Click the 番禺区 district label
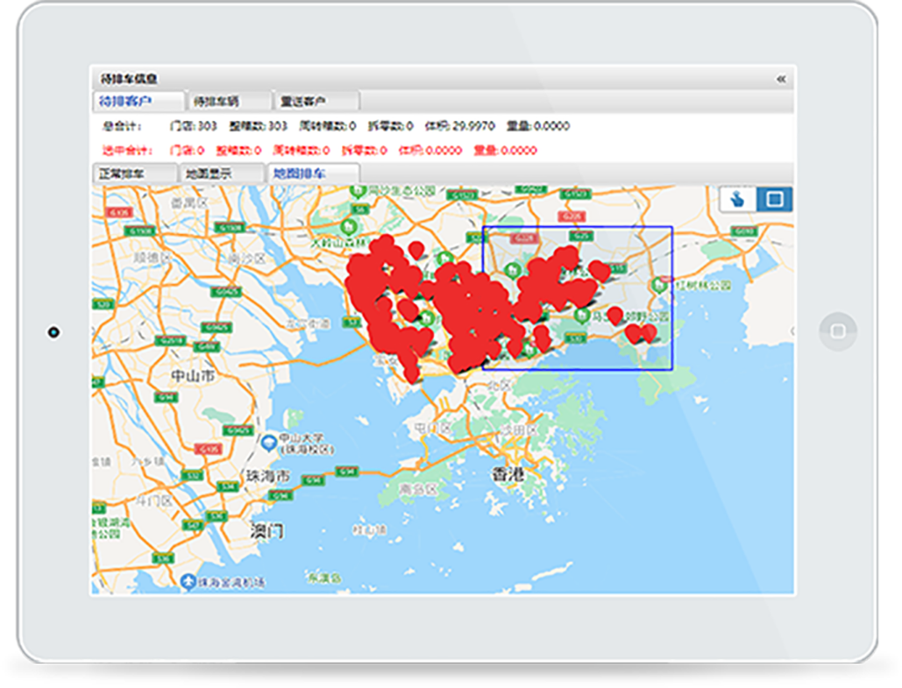The width and height of the screenshot is (902, 688). click(x=188, y=202)
